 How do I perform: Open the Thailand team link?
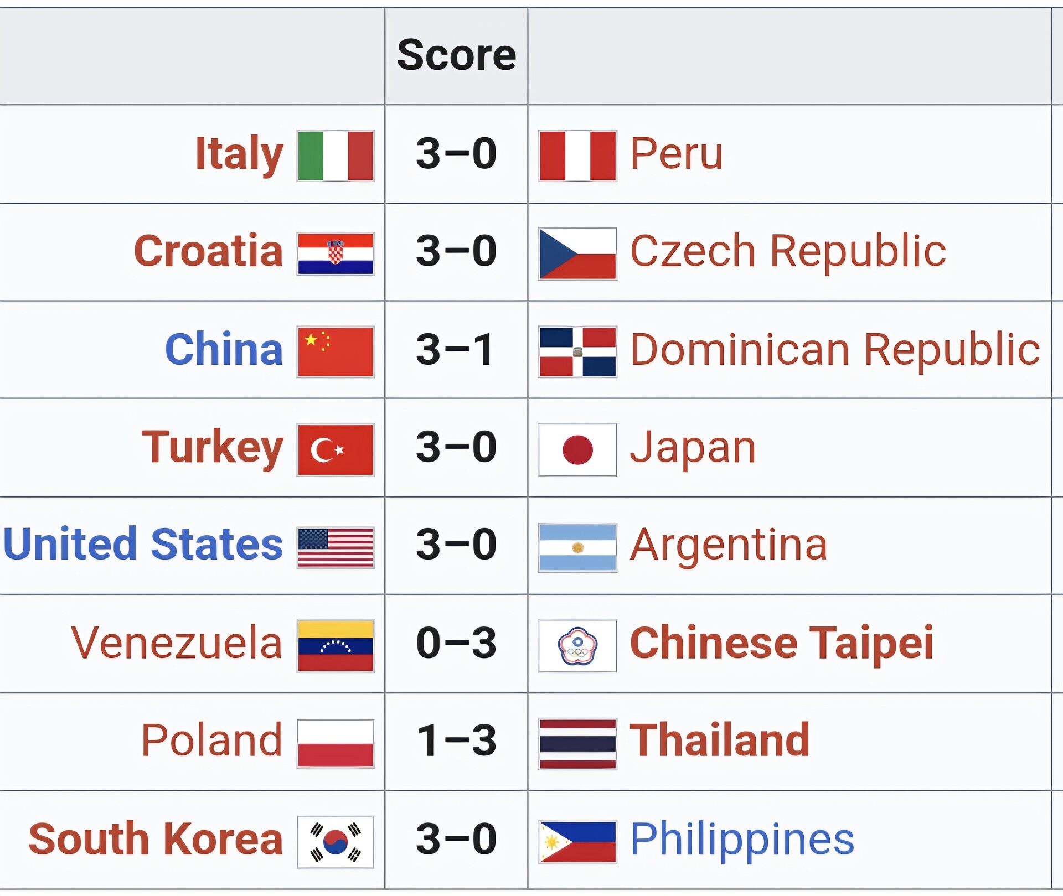pyautogui.click(x=720, y=740)
